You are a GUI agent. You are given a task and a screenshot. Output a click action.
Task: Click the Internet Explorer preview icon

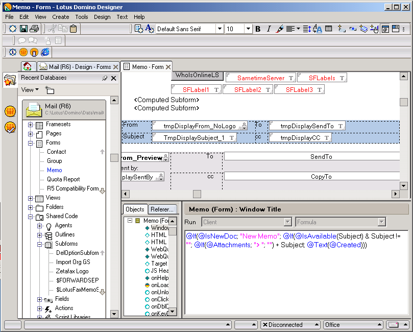[x=45, y=52]
